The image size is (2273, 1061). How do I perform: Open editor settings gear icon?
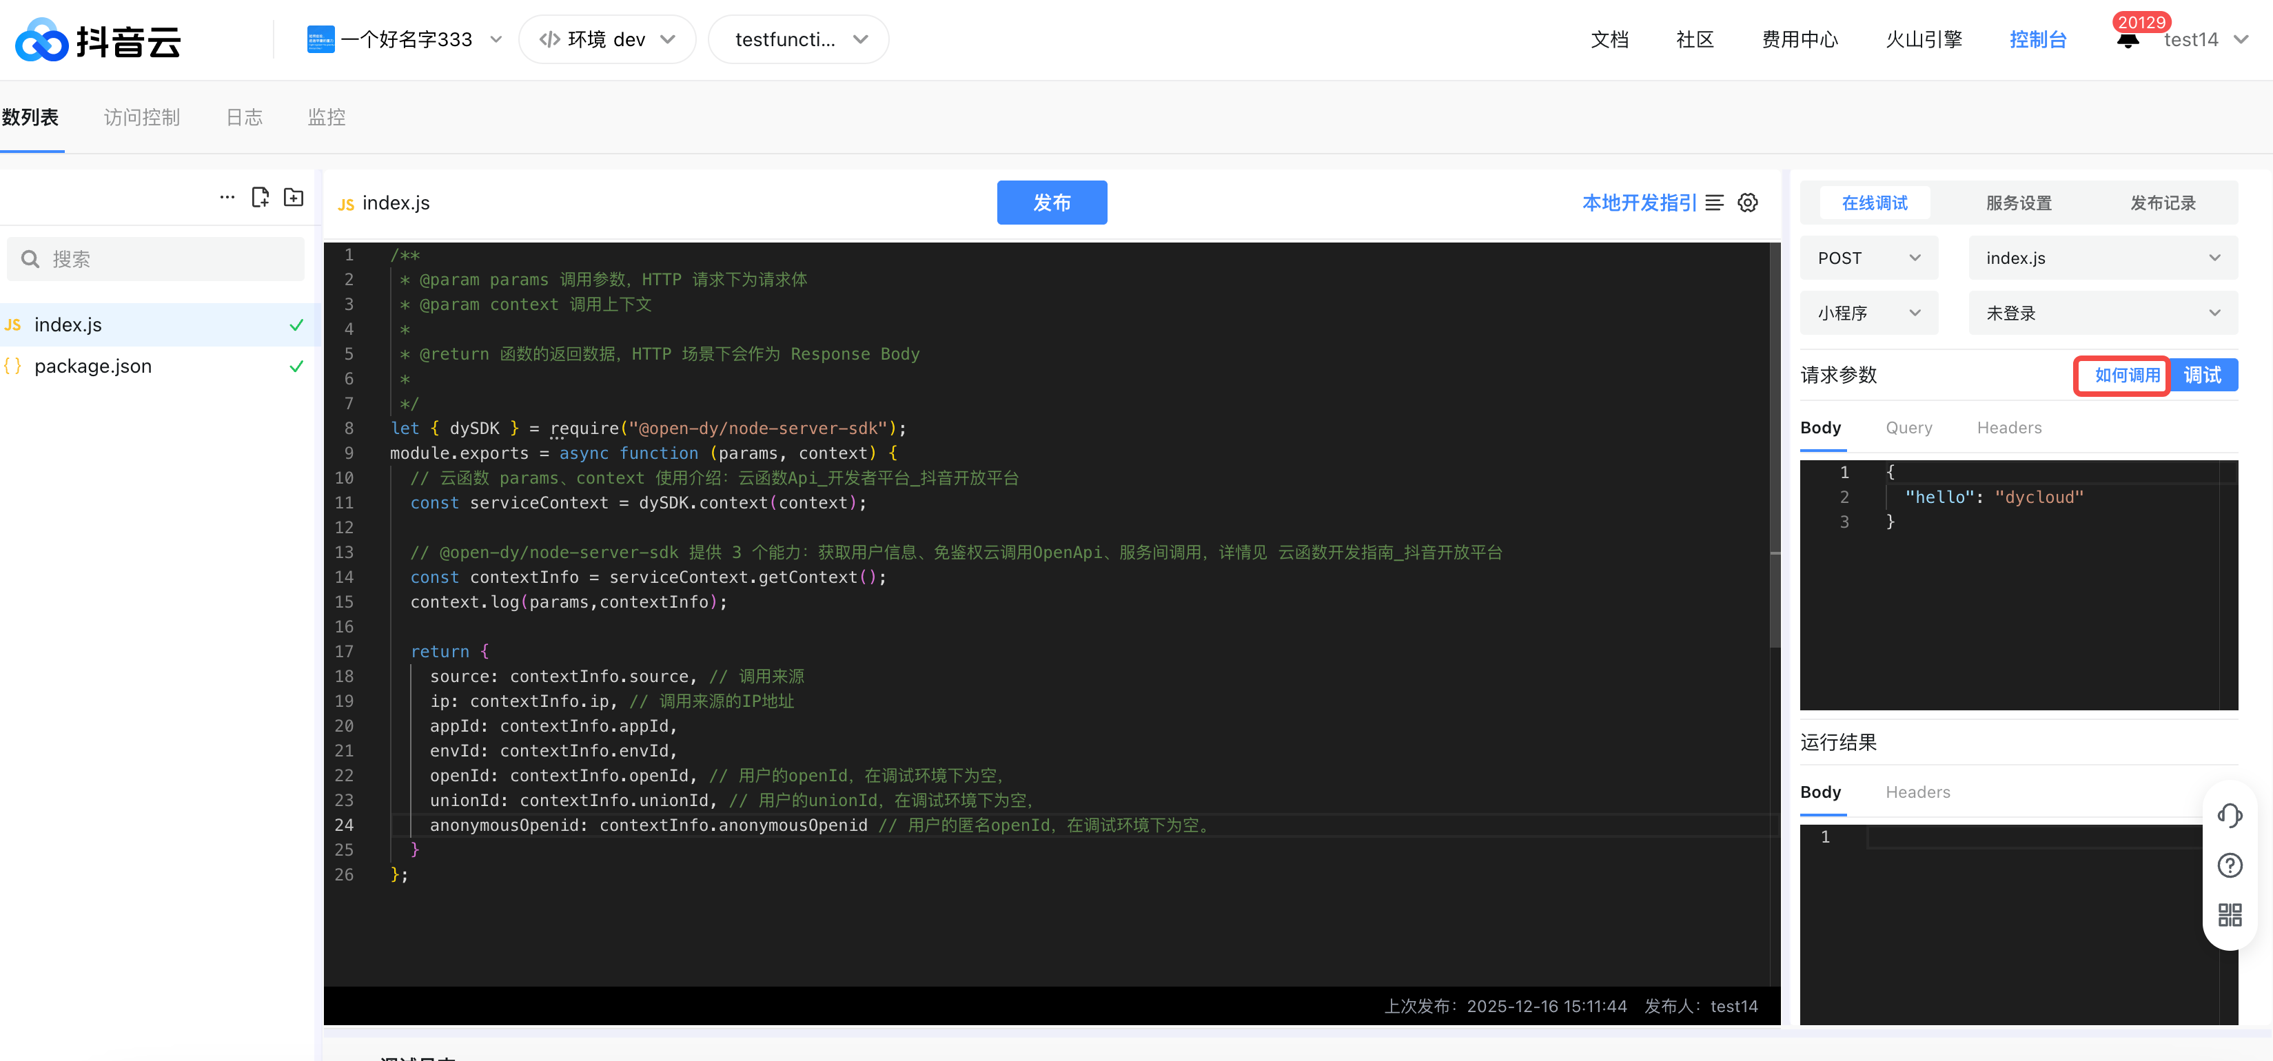click(1747, 203)
